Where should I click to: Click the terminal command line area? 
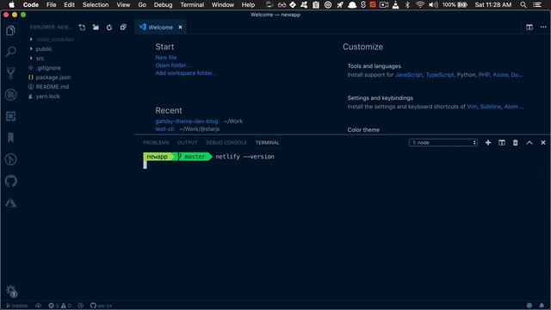pyautogui.click(x=245, y=157)
